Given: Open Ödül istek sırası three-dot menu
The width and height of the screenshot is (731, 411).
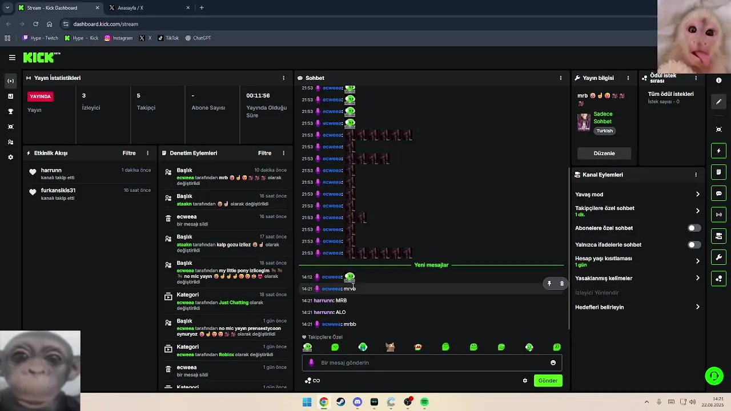Looking at the screenshot, I should pos(696,78).
